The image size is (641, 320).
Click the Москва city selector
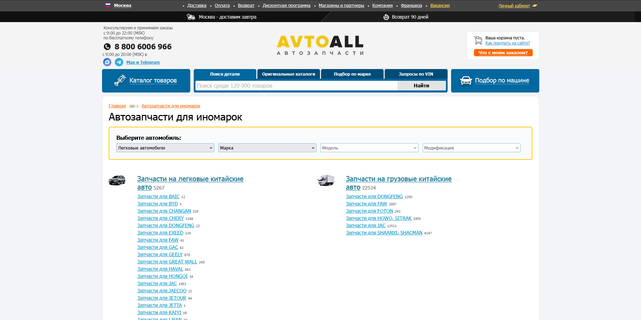[x=122, y=6]
